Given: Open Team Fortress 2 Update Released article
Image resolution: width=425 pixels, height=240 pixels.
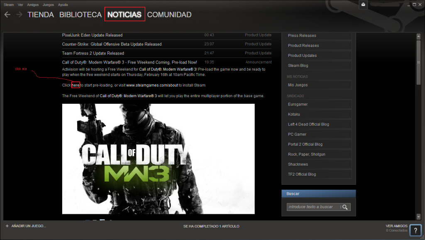Looking at the screenshot, I should point(93,54).
